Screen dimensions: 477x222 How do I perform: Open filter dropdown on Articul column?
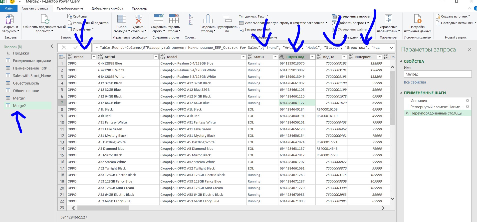click(156, 57)
